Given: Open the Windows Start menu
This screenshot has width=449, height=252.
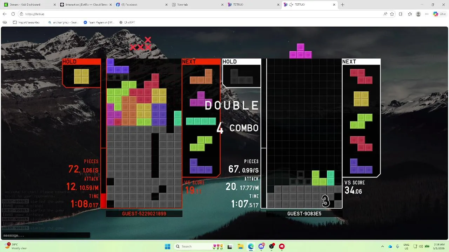Looking at the screenshot, I should pos(167,246).
